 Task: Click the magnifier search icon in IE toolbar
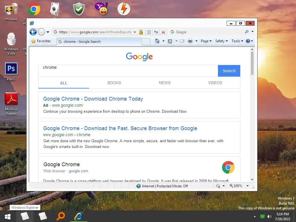pyautogui.click(x=247, y=32)
